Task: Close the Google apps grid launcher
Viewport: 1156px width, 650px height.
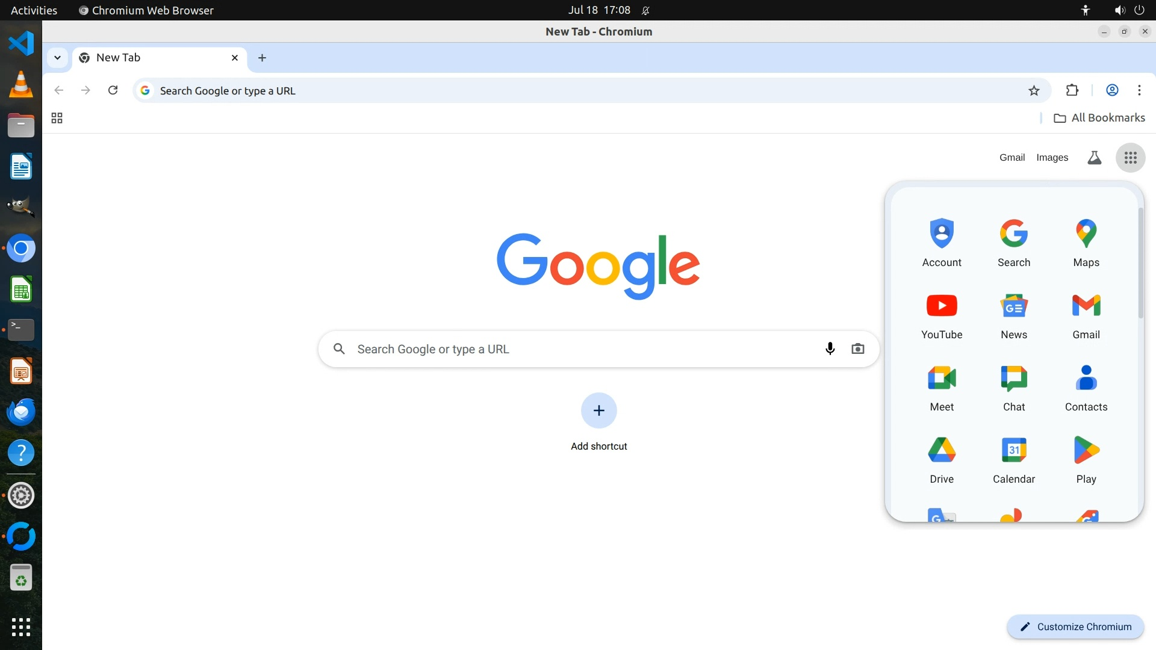Action: (1130, 158)
